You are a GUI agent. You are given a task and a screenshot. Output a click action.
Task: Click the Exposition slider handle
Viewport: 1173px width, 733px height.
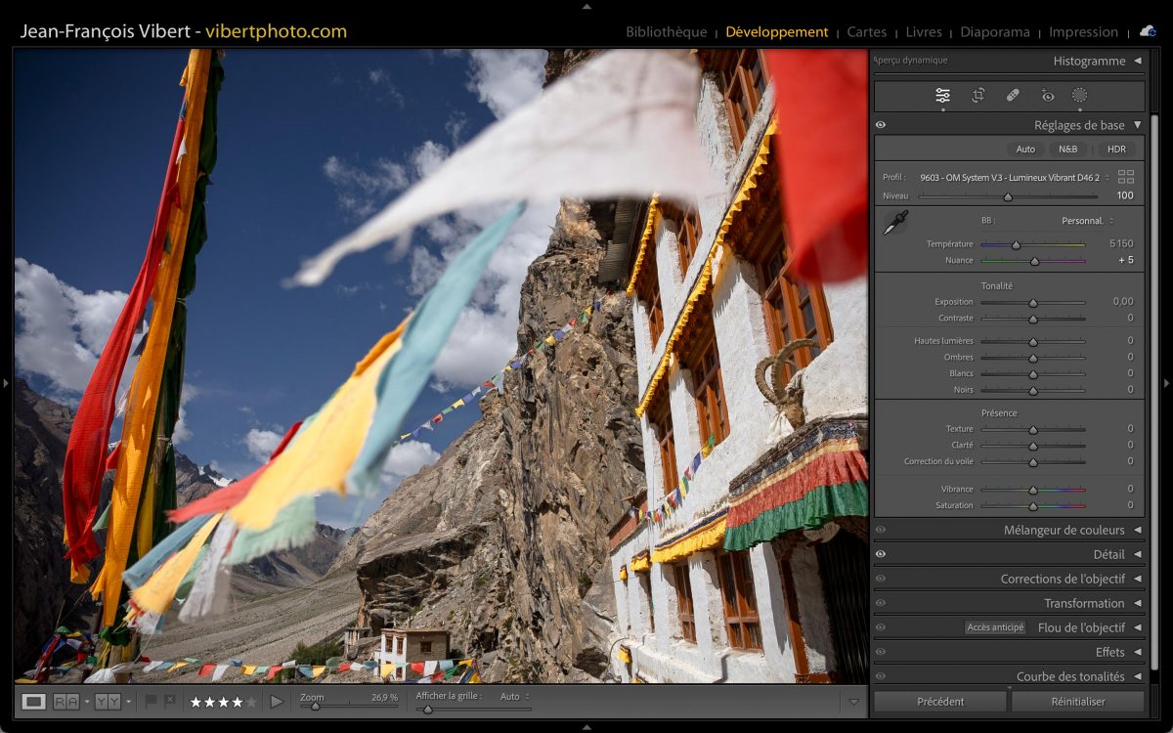pyautogui.click(x=1032, y=303)
